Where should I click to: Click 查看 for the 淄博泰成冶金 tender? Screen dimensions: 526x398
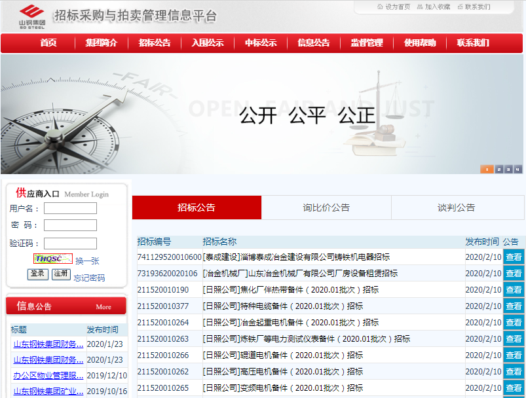click(514, 257)
